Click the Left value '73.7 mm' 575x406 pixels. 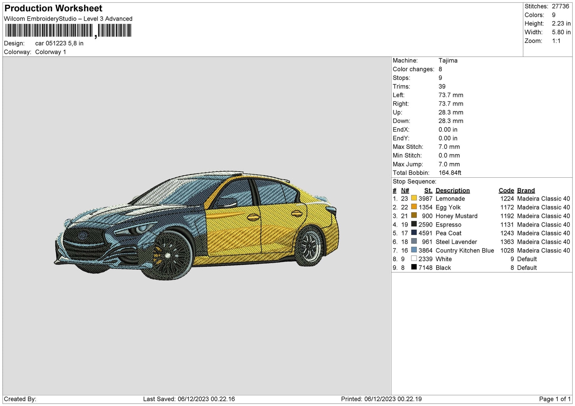(451, 95)
